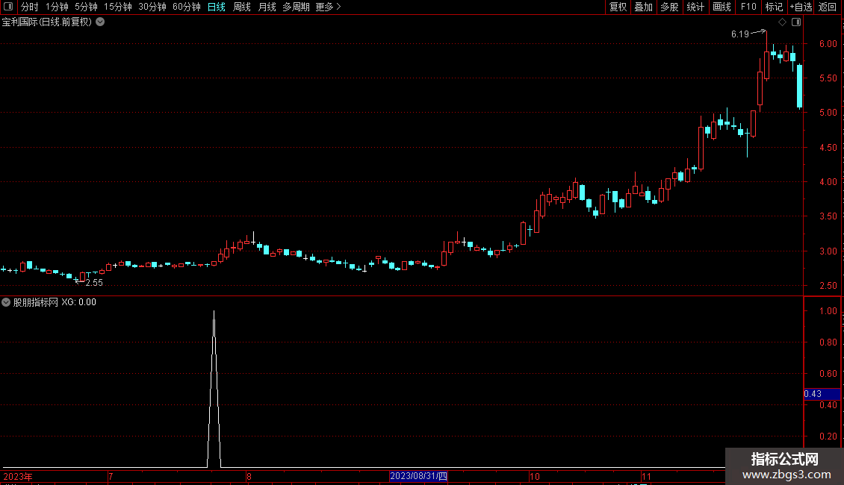The width and height of the screenshot is (844, 485).
Task: Click 返回 to go back
Action: tap(828, 7)
